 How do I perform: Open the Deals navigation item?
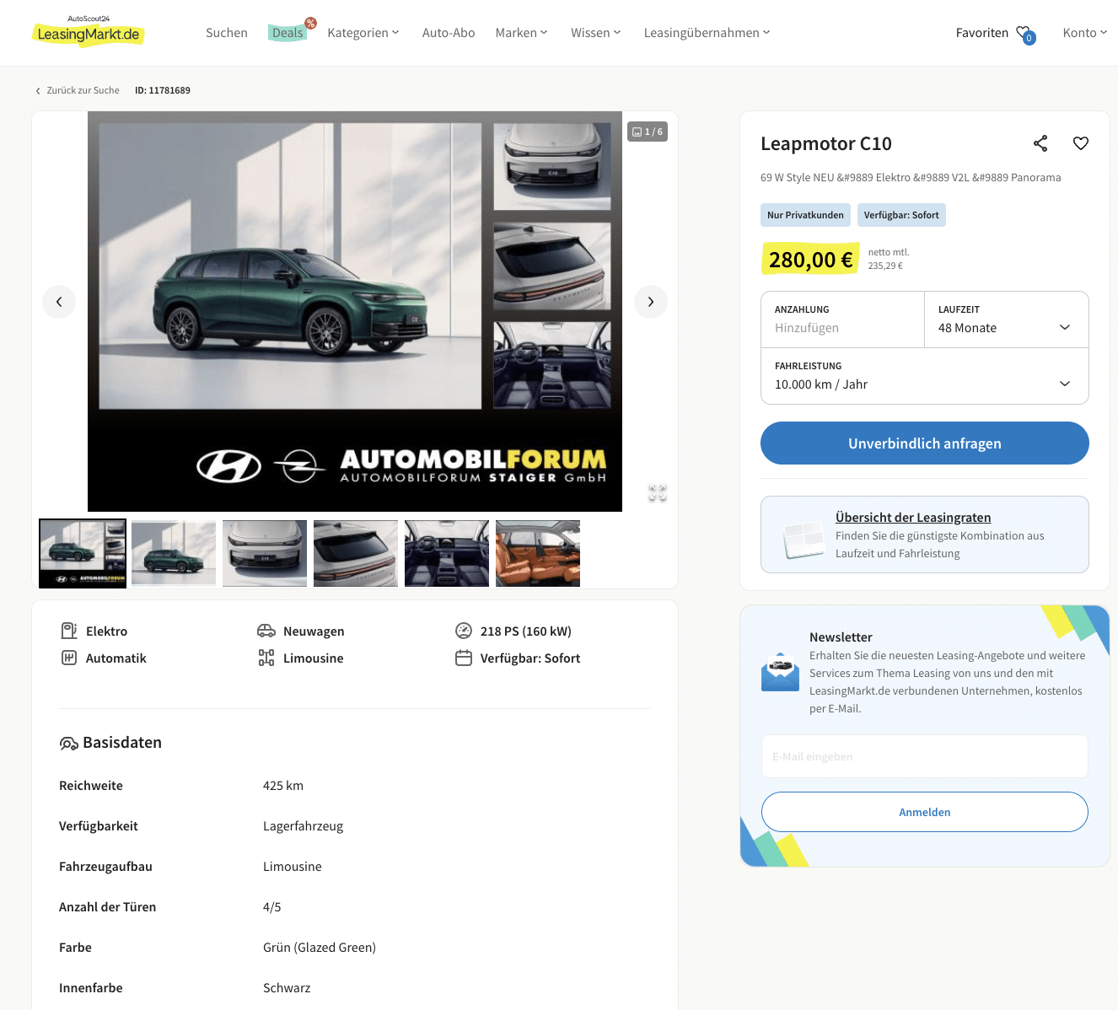click(x=288, y=33)
